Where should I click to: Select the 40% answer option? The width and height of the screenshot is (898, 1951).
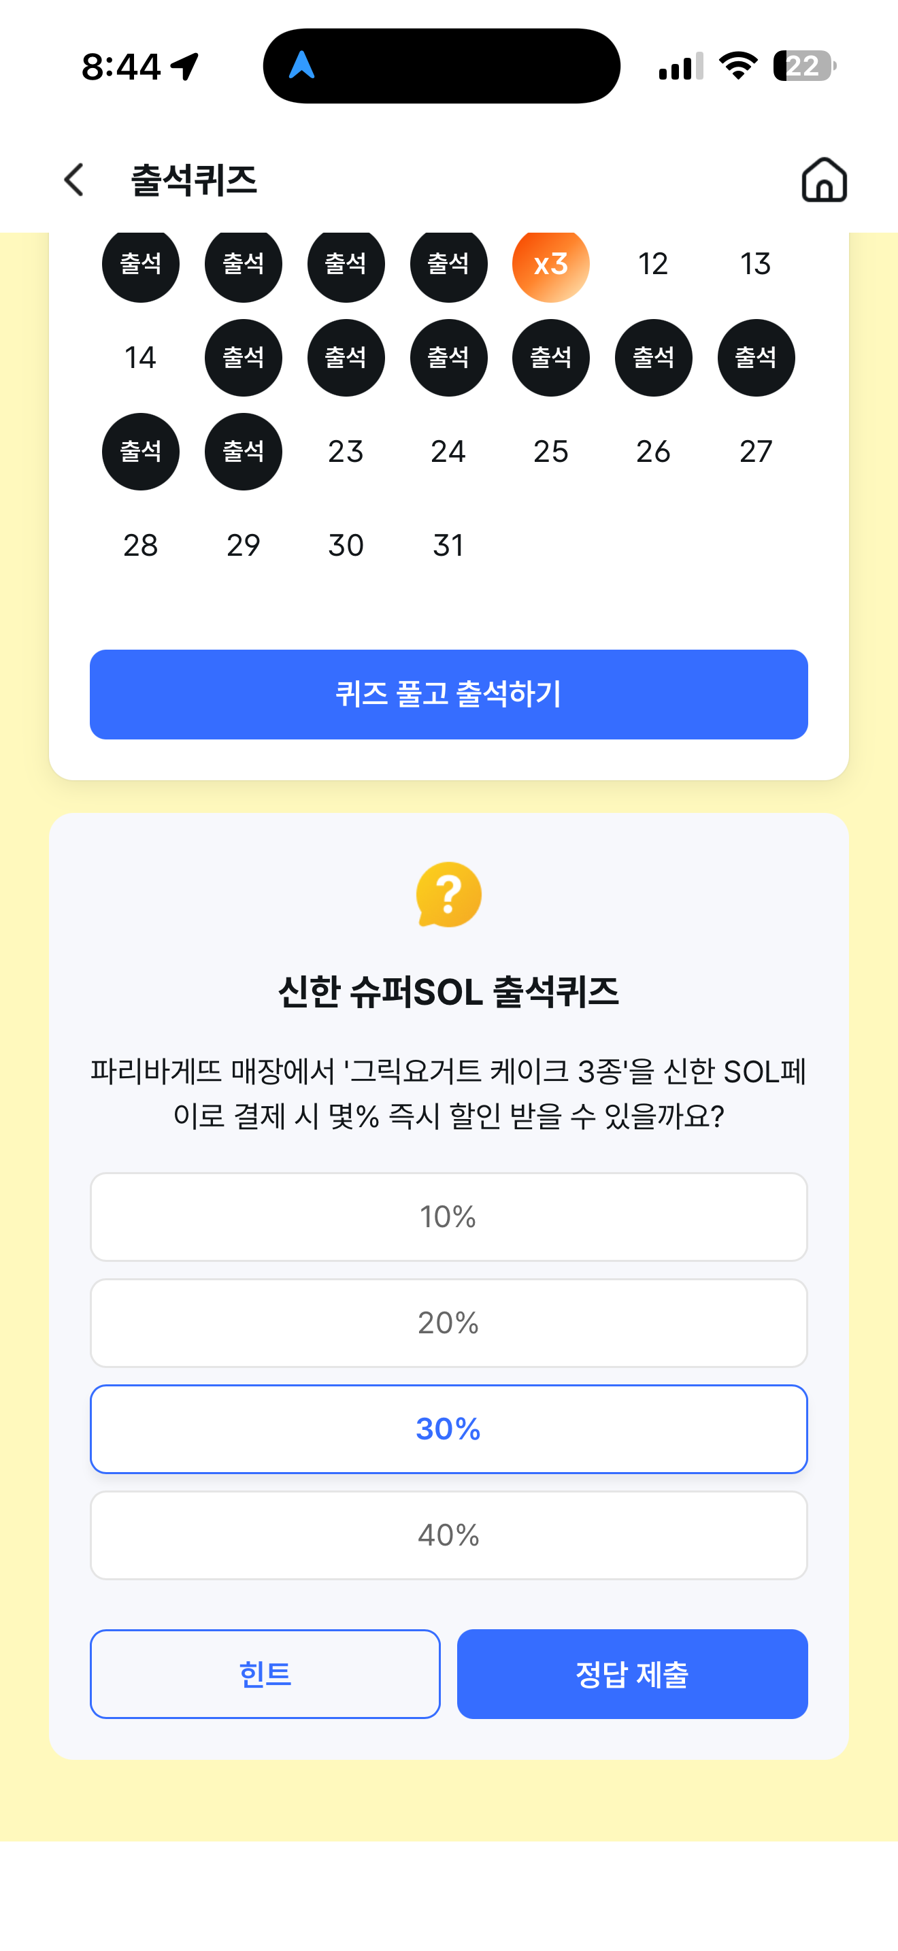pos(449,1535)
